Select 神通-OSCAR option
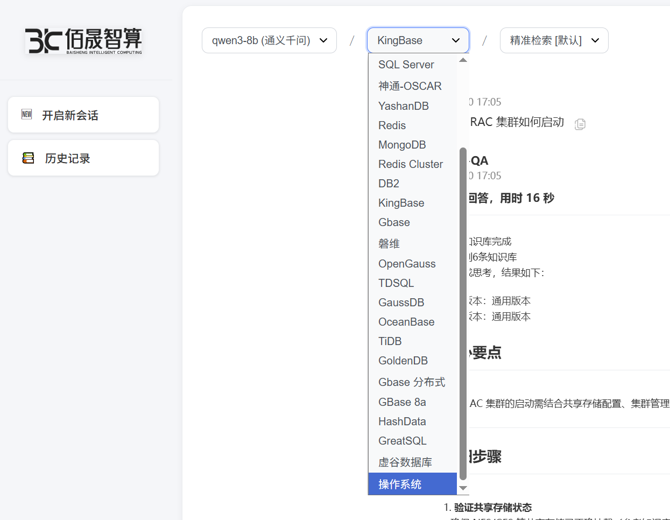The height and width of the screenshot is (520, 670). point(413,86)
